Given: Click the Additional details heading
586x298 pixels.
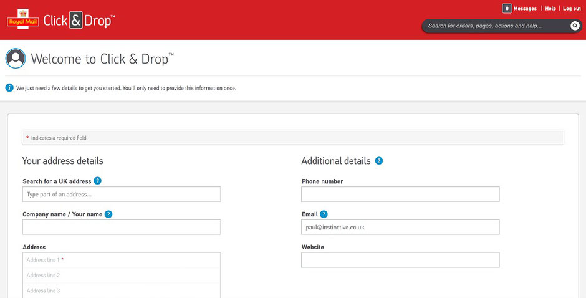Looking at the screenshot, I should click(336, 161).
